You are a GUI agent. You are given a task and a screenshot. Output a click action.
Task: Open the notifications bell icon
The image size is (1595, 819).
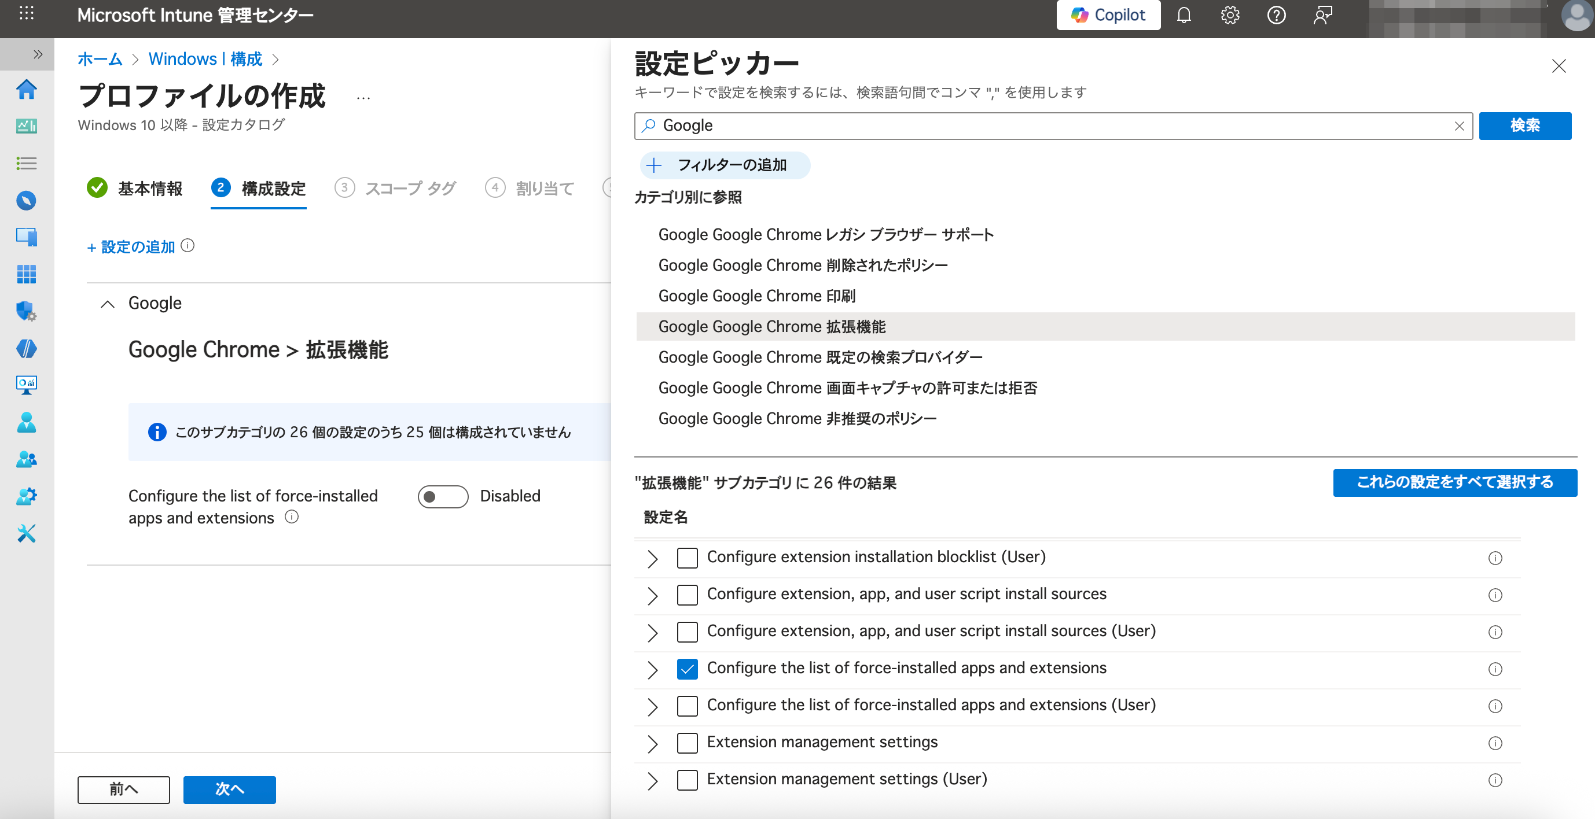[1184, 15]
